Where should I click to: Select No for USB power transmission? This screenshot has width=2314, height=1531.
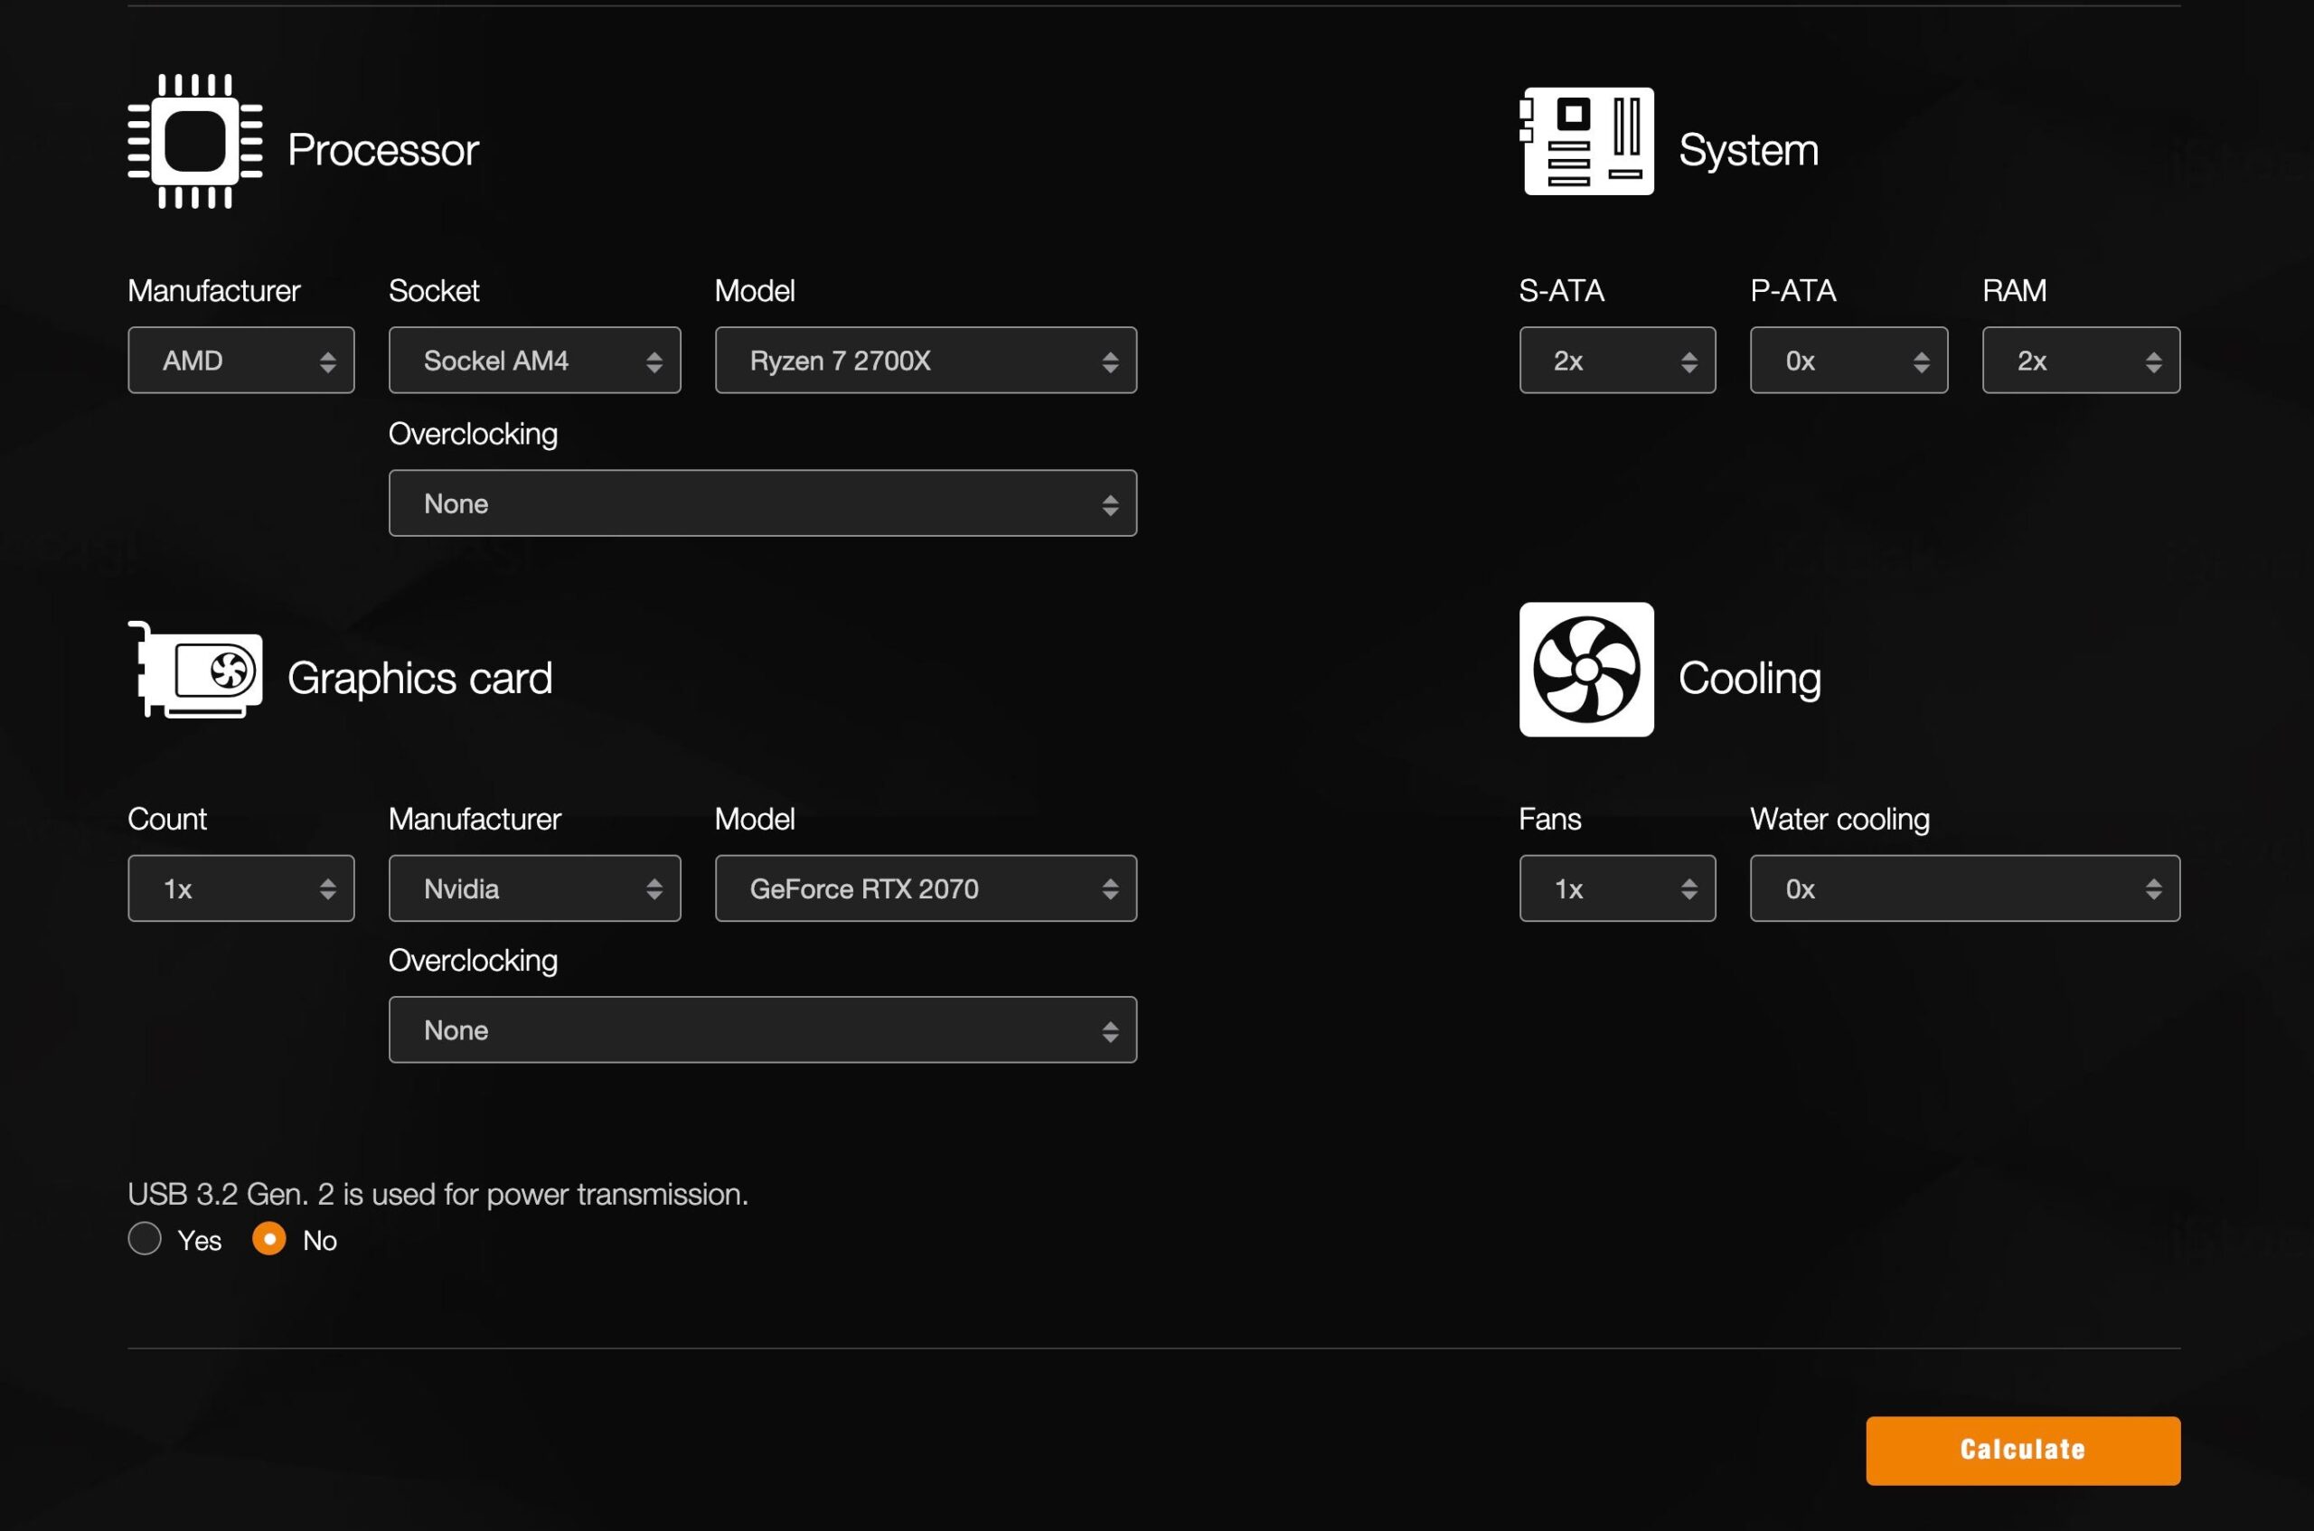[x=268, y=1239]
